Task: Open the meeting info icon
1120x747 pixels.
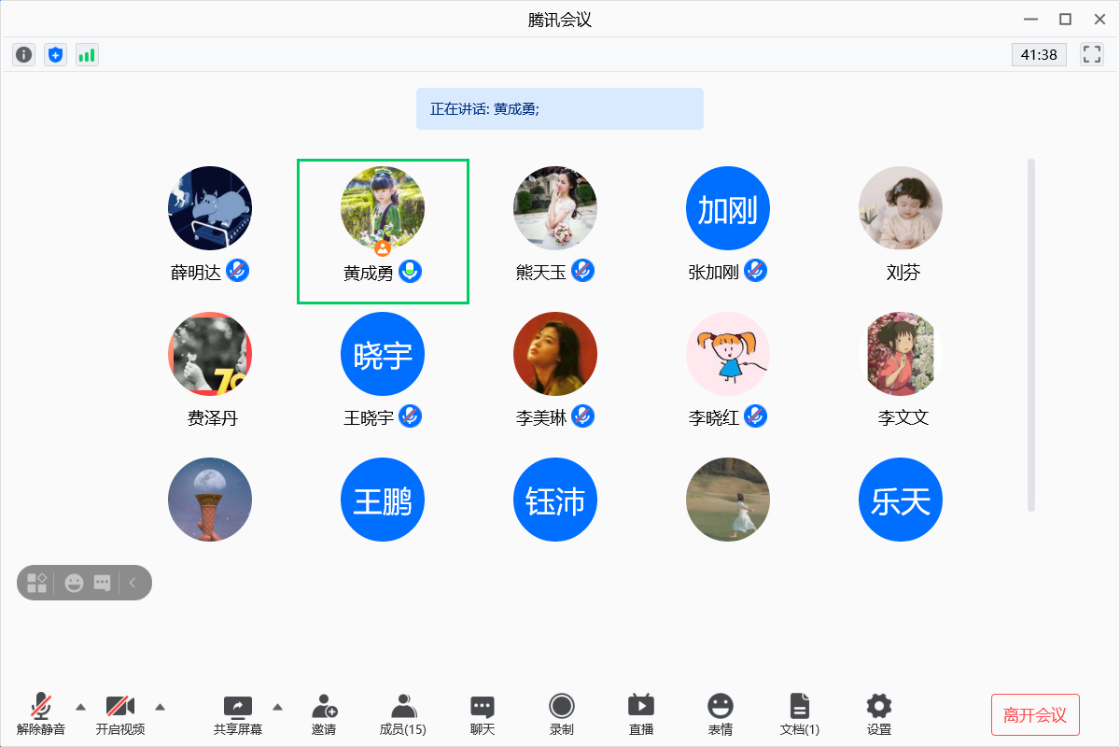Action: click(24, 55)
